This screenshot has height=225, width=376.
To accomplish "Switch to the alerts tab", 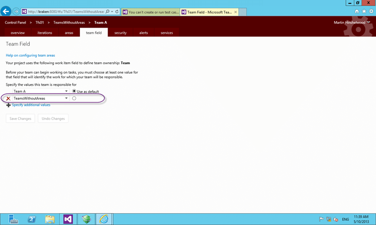I will pyautogui.click(x=143, y=33).
